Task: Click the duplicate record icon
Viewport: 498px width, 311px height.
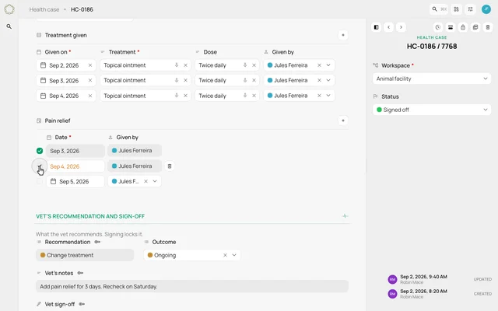Action: point(475,27)
